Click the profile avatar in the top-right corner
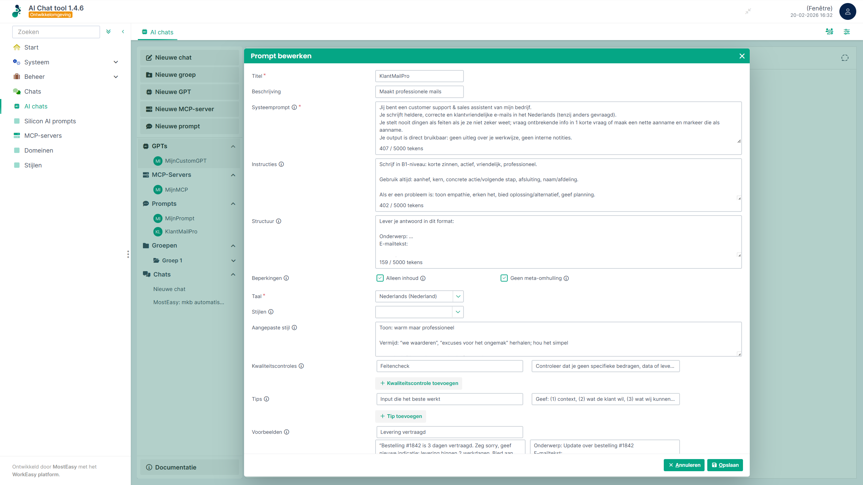Image resolution: width=863 pixels, height=485 pixels. point(848,11)
